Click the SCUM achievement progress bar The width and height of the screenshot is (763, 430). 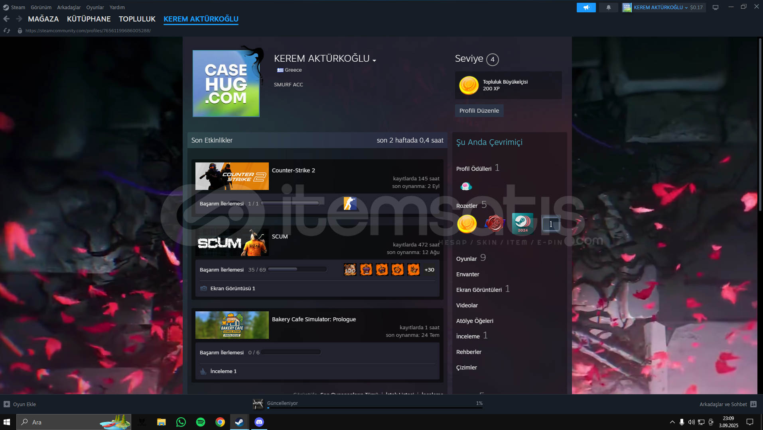click(x=297, y=270)
